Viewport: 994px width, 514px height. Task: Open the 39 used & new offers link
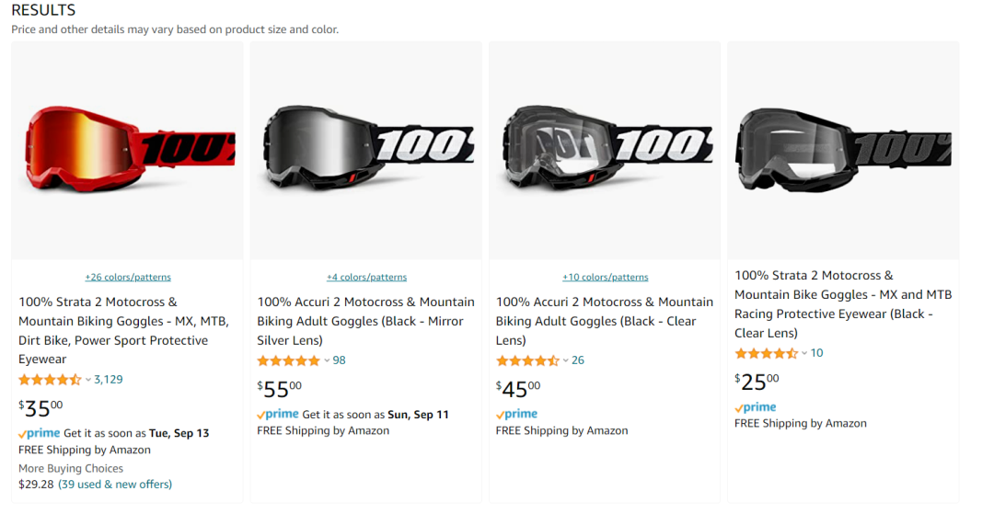coord(115,485)
